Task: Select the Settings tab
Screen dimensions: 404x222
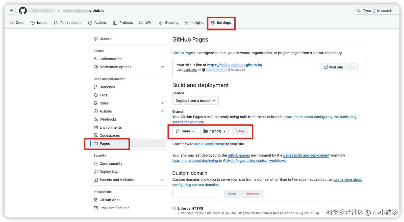Action: (x=221, y=23)
